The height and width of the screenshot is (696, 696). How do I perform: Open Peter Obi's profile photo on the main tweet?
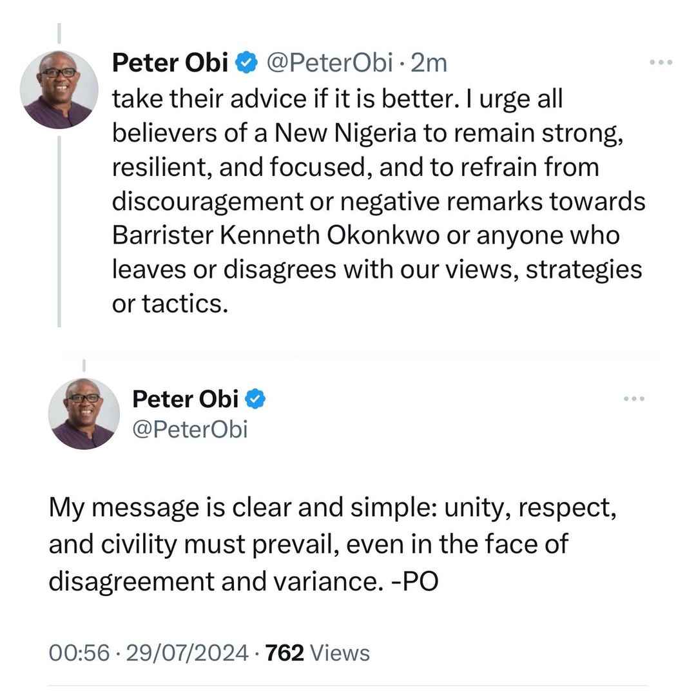[84, 414]
